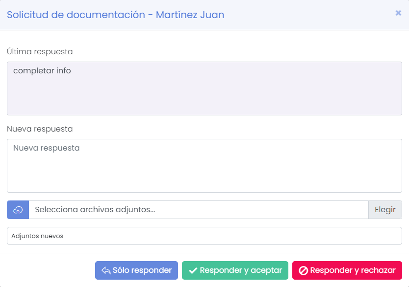Click the prohibition icon on Responder y rechazar
Viewport: 409px width, 287px height.
pyautogui.click(x=305, y=269)
